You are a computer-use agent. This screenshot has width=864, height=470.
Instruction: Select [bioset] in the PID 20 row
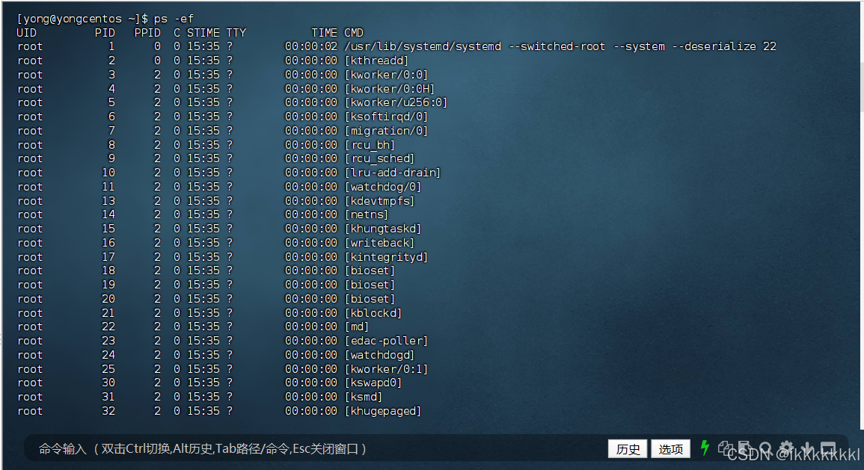click(x=370, y=299)
